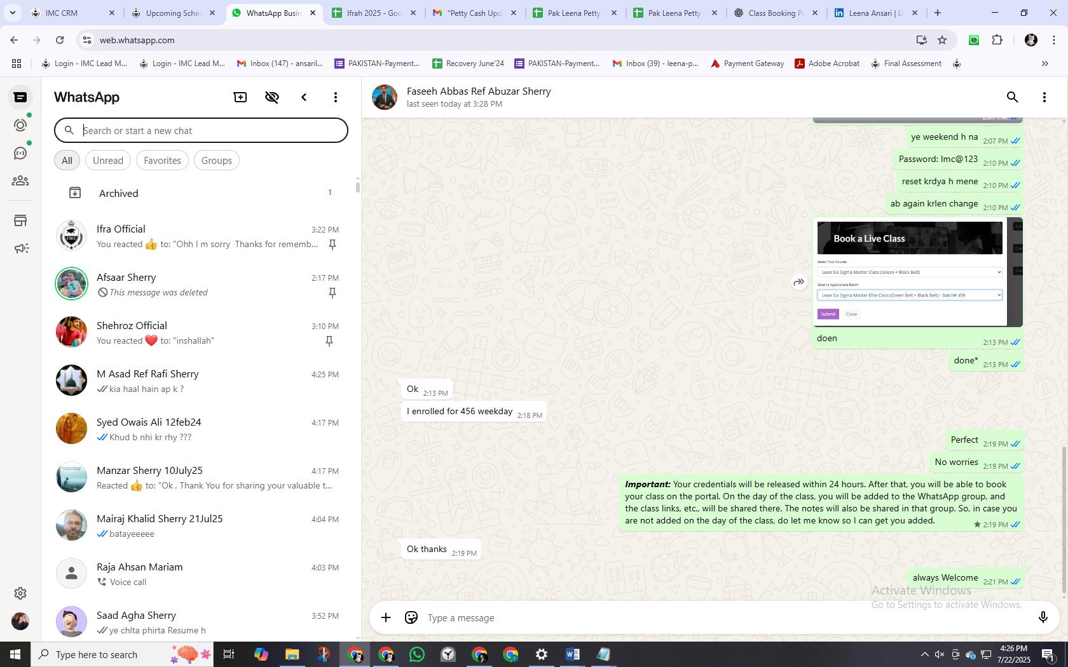The image size is (1068, 667).
Task: Search within this conversation
Action: pos(1012,97)
